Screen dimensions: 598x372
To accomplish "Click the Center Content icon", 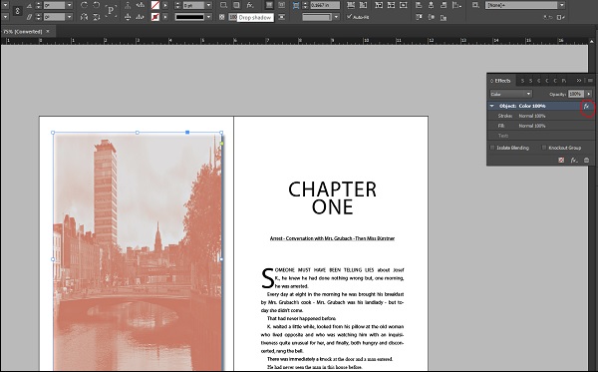I will pos(403,5).
